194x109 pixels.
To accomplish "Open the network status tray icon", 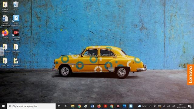I will (164, 106).
